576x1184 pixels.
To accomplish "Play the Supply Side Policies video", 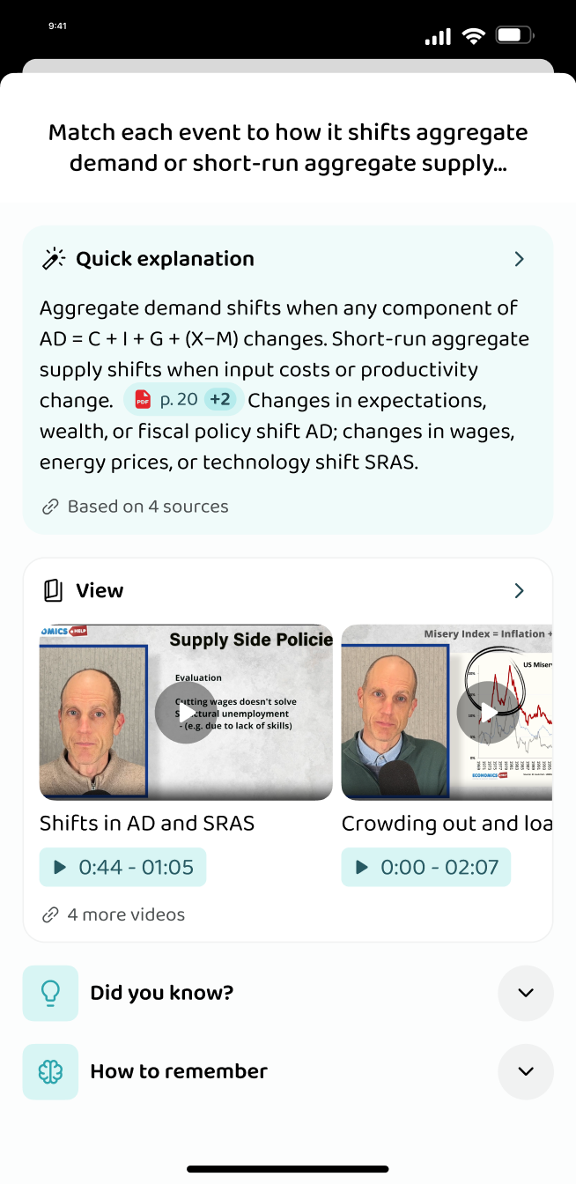I will (x=186, y=712).
